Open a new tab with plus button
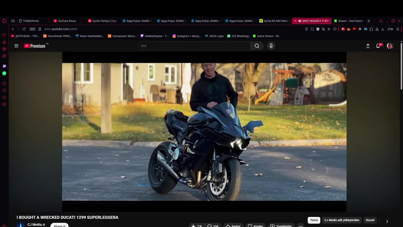The height and width of the screenshot is (227, 403). [369, 21]
